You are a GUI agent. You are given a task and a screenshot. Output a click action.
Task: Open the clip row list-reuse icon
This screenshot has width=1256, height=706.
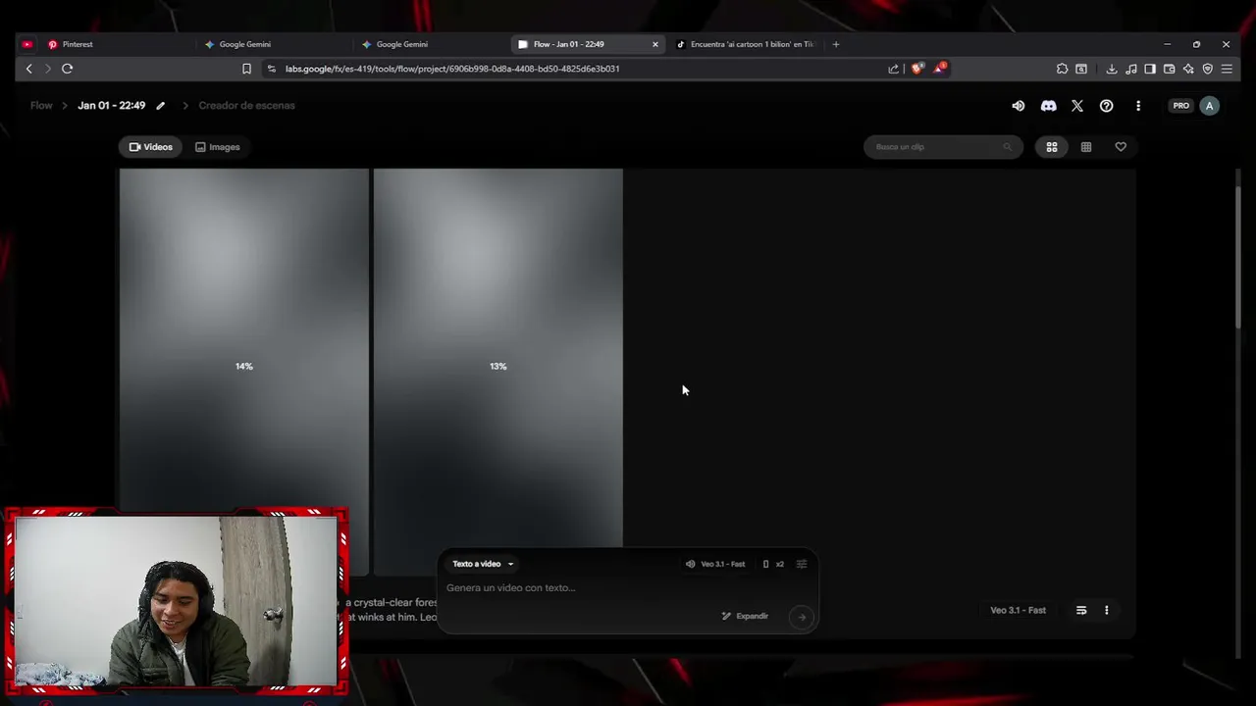[1081, 610]
